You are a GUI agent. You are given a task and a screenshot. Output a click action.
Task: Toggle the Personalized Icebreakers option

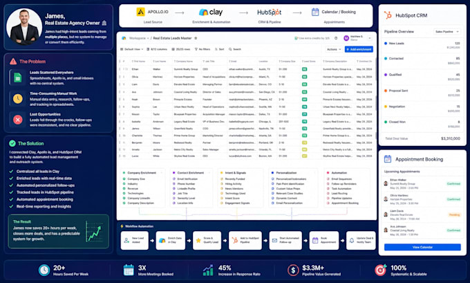click(272, 179)
